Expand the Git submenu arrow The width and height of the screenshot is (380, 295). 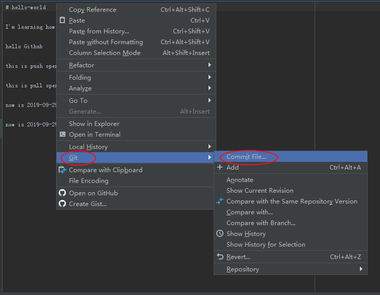pyautogui.click(x=210, y=157)
